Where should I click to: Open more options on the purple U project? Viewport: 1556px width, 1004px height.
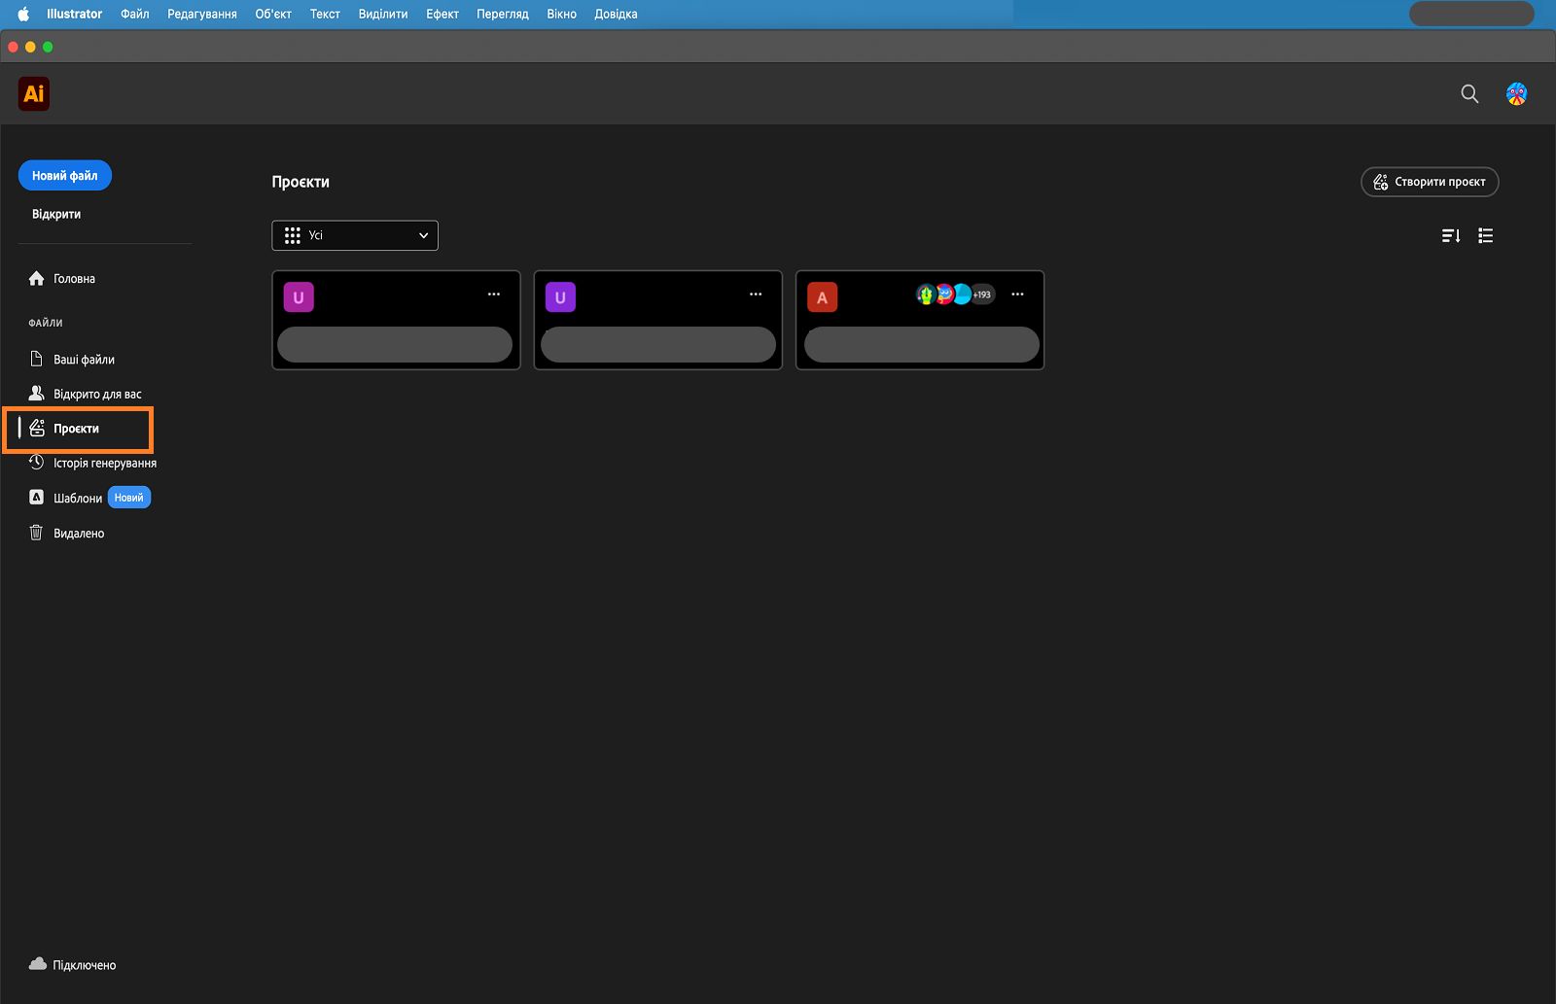click(x=756, y=294)
